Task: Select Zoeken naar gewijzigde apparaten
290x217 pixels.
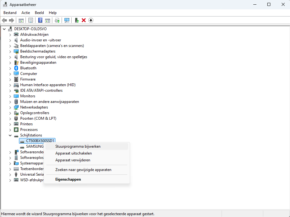Action: [x=87, y=170]
